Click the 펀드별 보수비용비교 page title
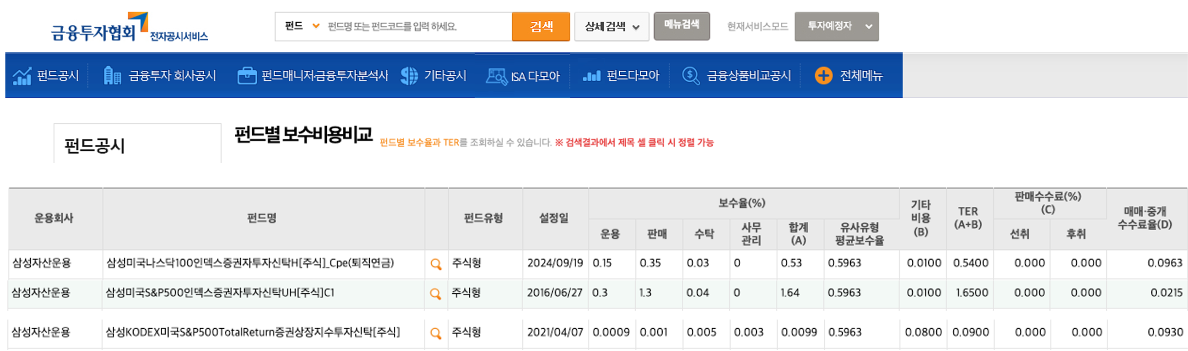The width and height of the screenshot is (1188, 351). [304, 135]
